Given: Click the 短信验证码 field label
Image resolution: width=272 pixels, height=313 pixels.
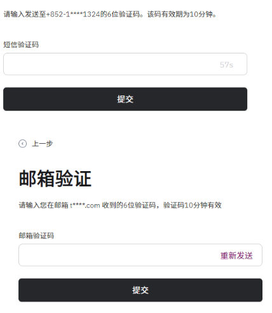Looking at the screenshot, I should click(x=21, y=45).
